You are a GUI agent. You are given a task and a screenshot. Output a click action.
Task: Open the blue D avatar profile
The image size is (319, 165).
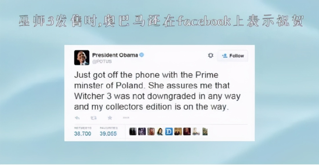pos(169,132)
